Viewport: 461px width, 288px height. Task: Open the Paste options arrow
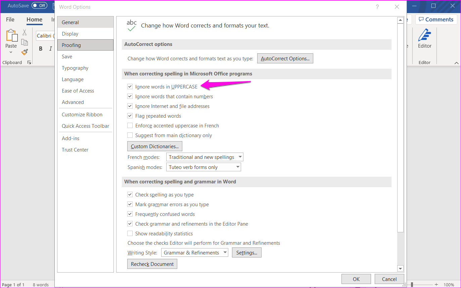click(11, 52)
